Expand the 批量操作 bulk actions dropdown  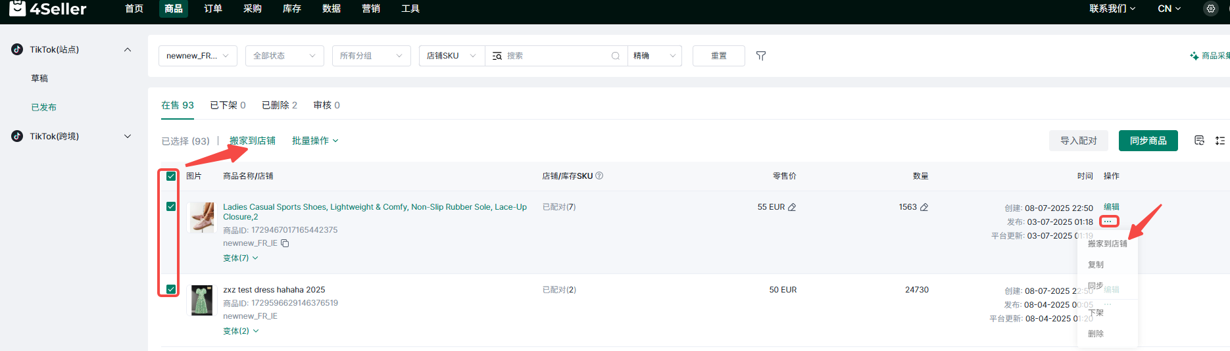(x=315, y=141)
